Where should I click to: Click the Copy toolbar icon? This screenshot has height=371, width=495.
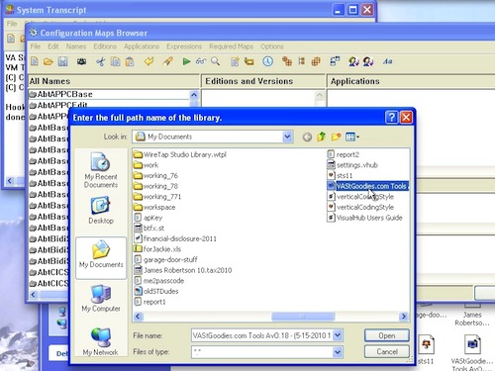(115, 61)
